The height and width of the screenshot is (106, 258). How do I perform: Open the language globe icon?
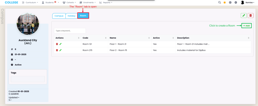pos(230,3)
